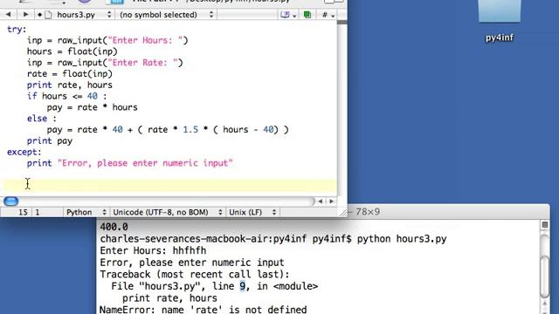
Task: Open the Unix (LF) line endings popup
Action: (252, 212)
